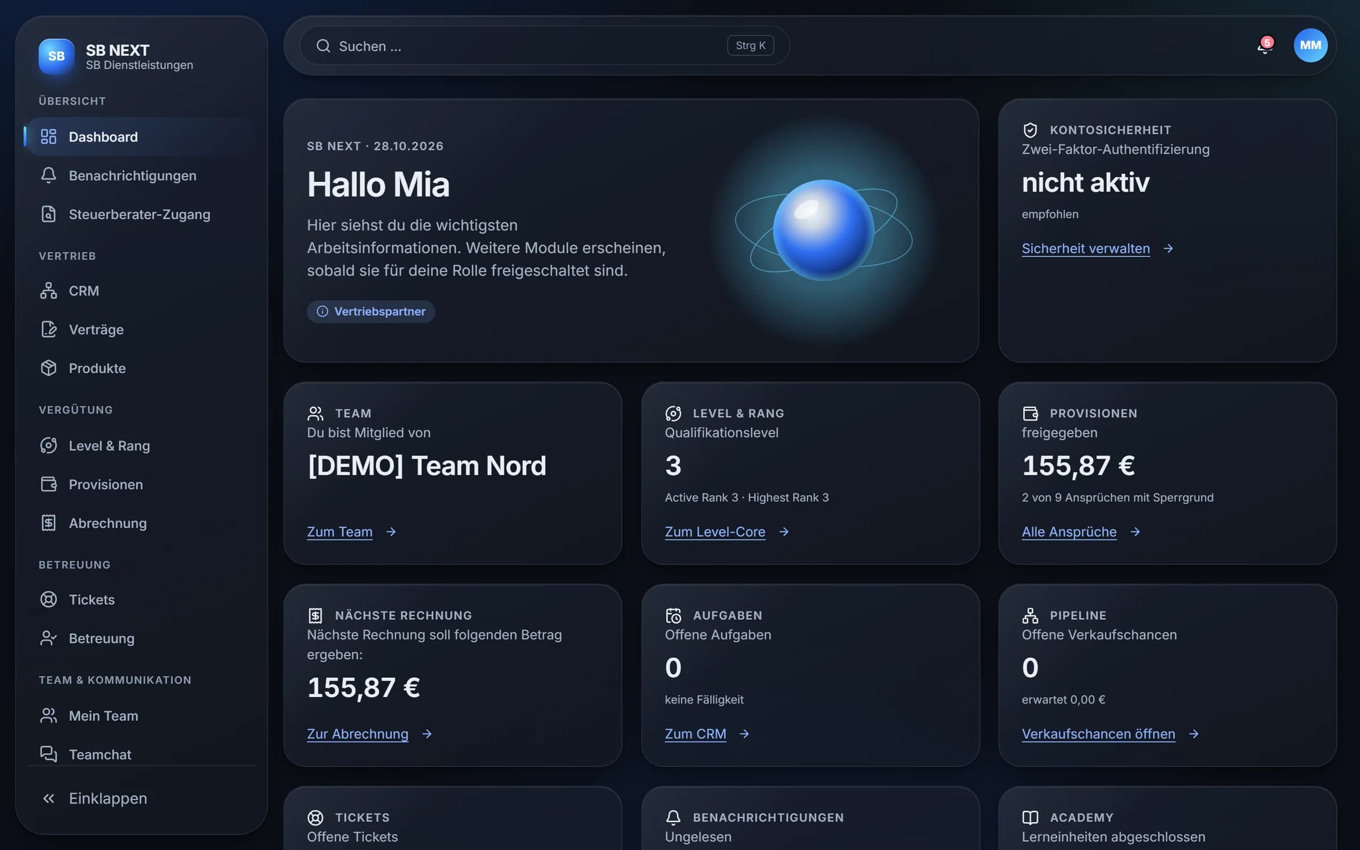Collapse the sidebar via Einklappen

142,798
